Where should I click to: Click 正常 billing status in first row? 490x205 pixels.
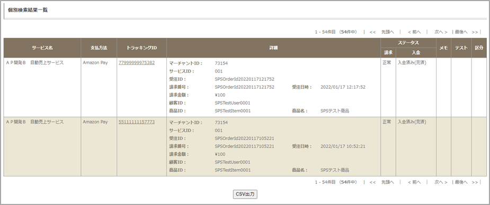coord(387,63)
